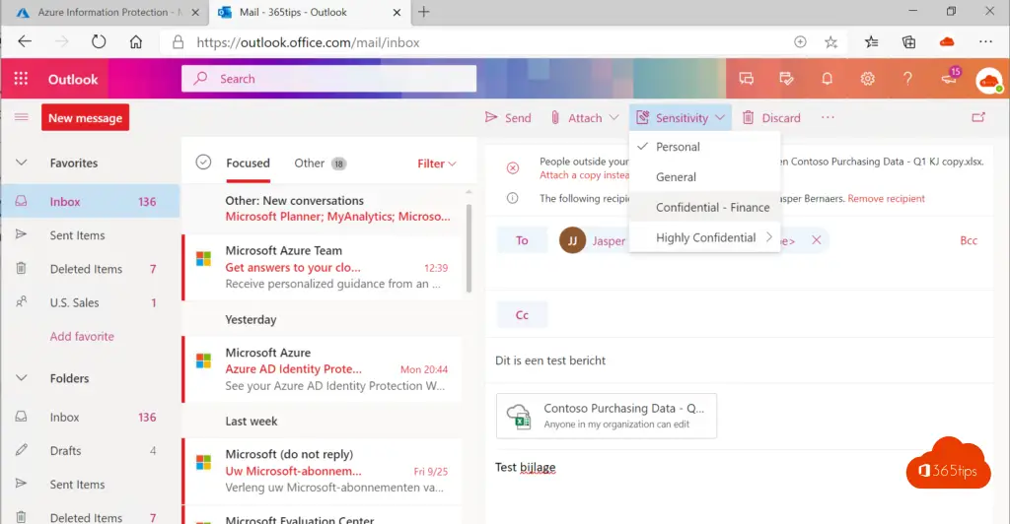The height and width of the screenshot is (524, 1010).
Task: Choose Confidential - Finance sensitivity label
Action: [x=704, y=207]
